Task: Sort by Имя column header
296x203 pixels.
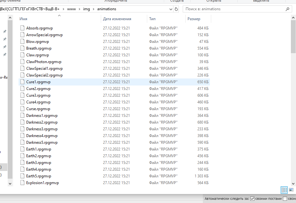Action: coord(23,19)
